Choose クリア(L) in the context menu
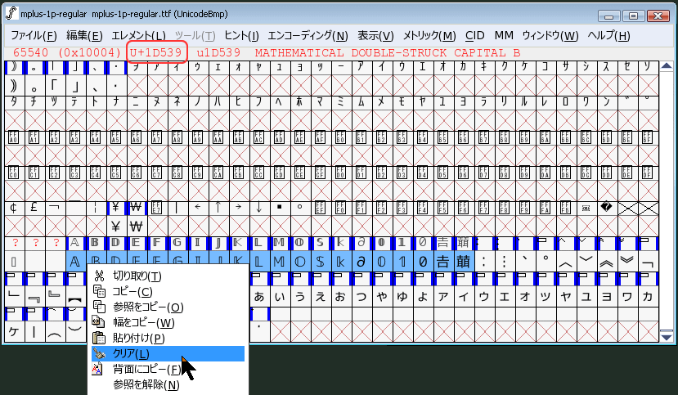678x395 pixels. (x=168, y=353)
